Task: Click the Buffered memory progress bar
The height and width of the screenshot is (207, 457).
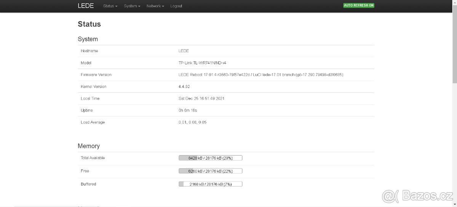Action: pos(210,184)
